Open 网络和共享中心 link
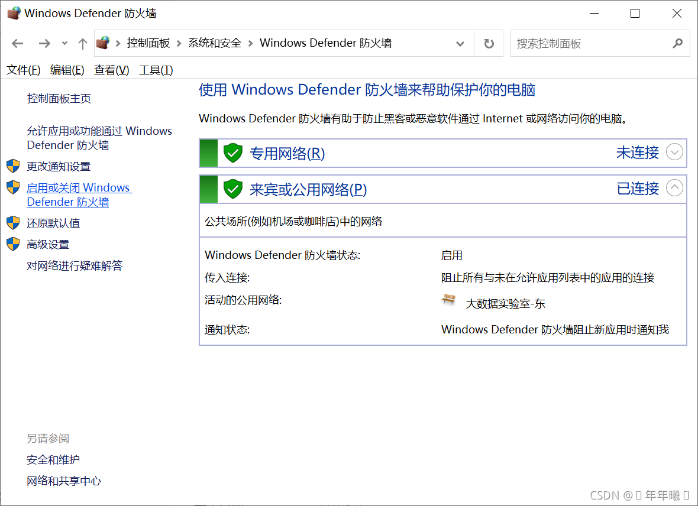698x506 pixels. tap(64, 481)
